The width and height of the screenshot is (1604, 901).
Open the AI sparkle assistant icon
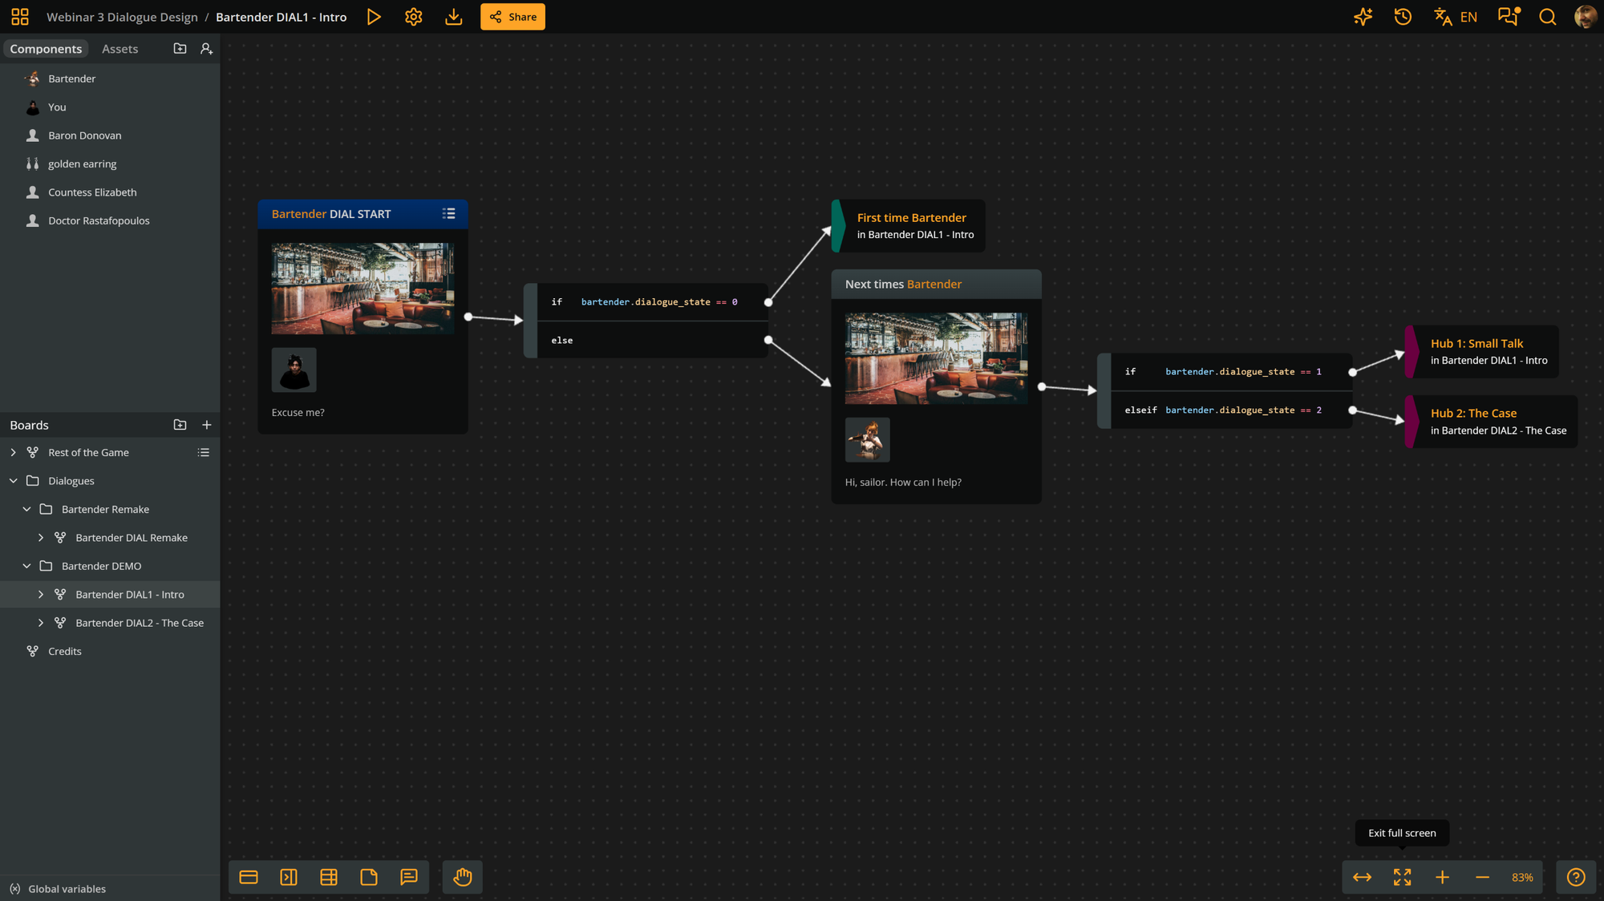click(1363, 17)
